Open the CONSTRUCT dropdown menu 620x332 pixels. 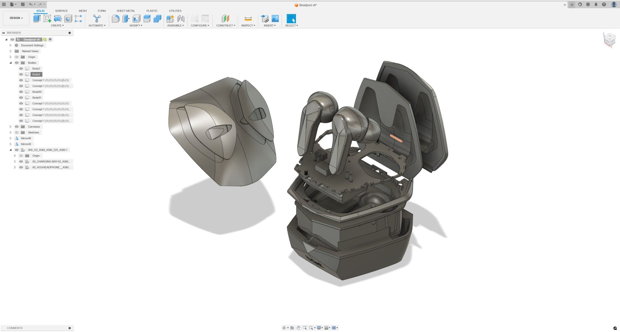[x=226, y=25]
